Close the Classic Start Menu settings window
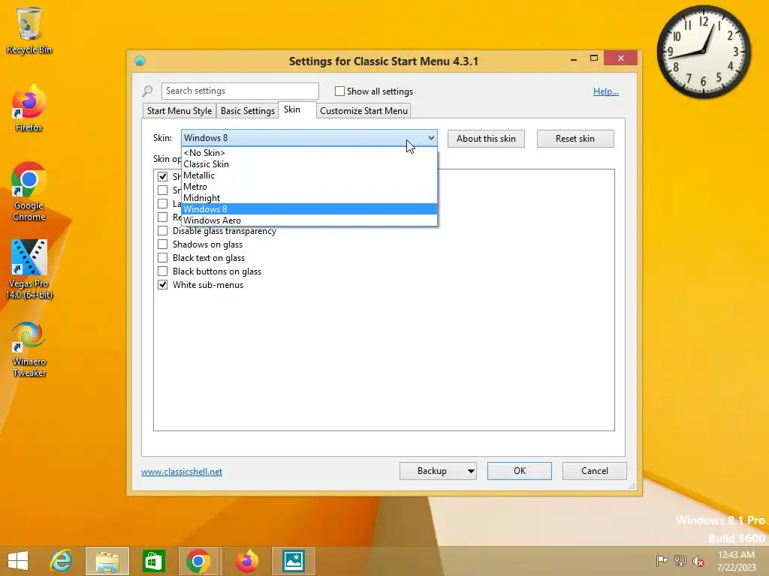 click(621, 58)
